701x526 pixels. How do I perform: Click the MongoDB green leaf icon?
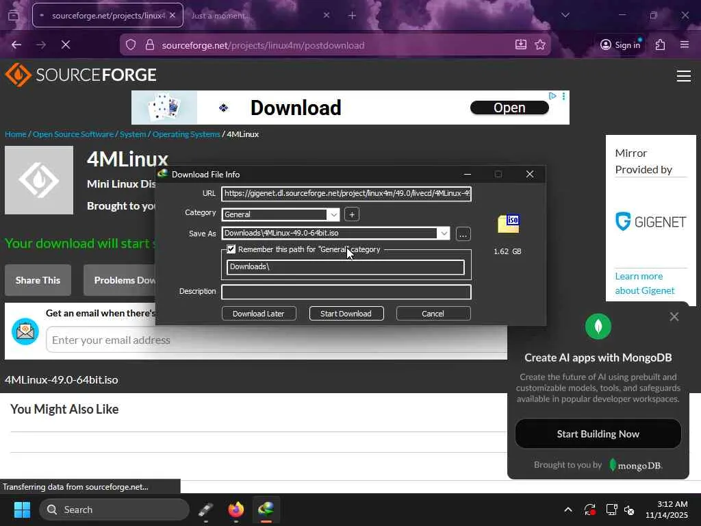click(598, 327)
